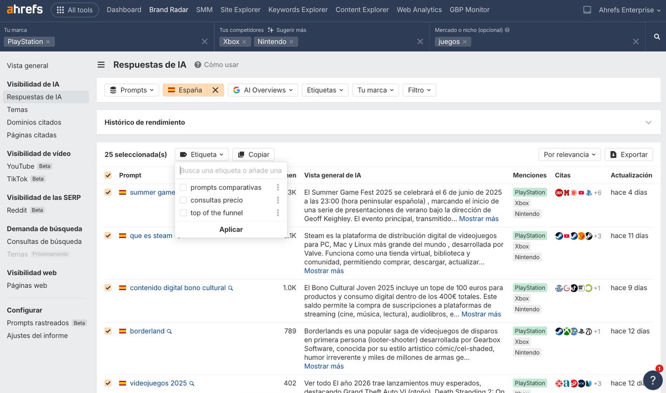Screen dimensions: 666x393
Task: Open the Filtro dropdown
Action: (420, 90)
